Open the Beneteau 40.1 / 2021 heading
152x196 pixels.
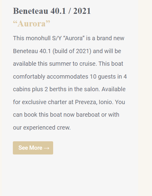[x=52, y=11]
